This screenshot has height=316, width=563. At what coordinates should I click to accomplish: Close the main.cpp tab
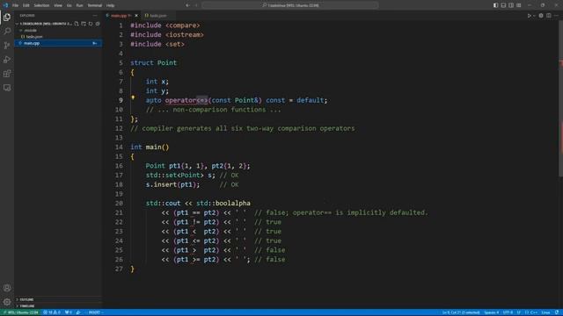(x=136, y=16)
